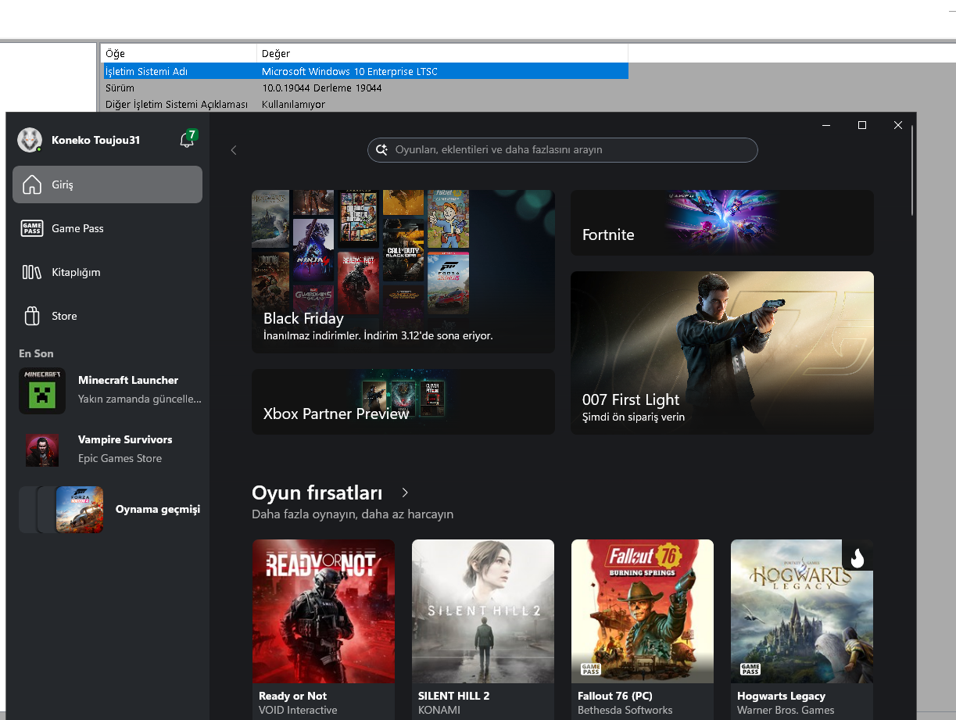Open the notifications bell icon
The height and width of the screenshot is (720, 956).
(x=187, y=141)
